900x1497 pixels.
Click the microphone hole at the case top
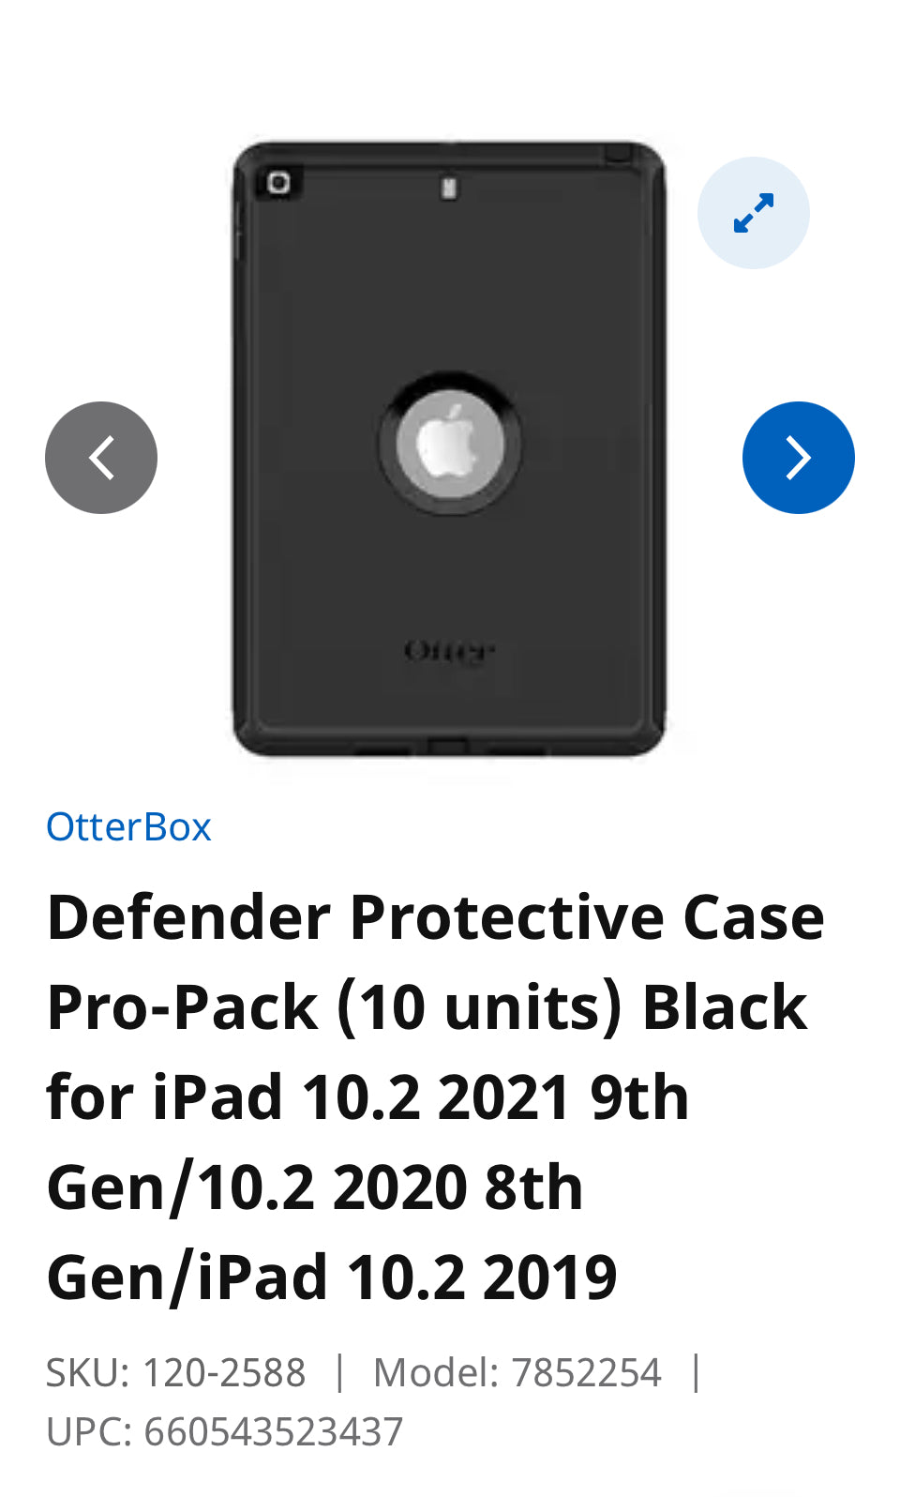pos(449,189)
